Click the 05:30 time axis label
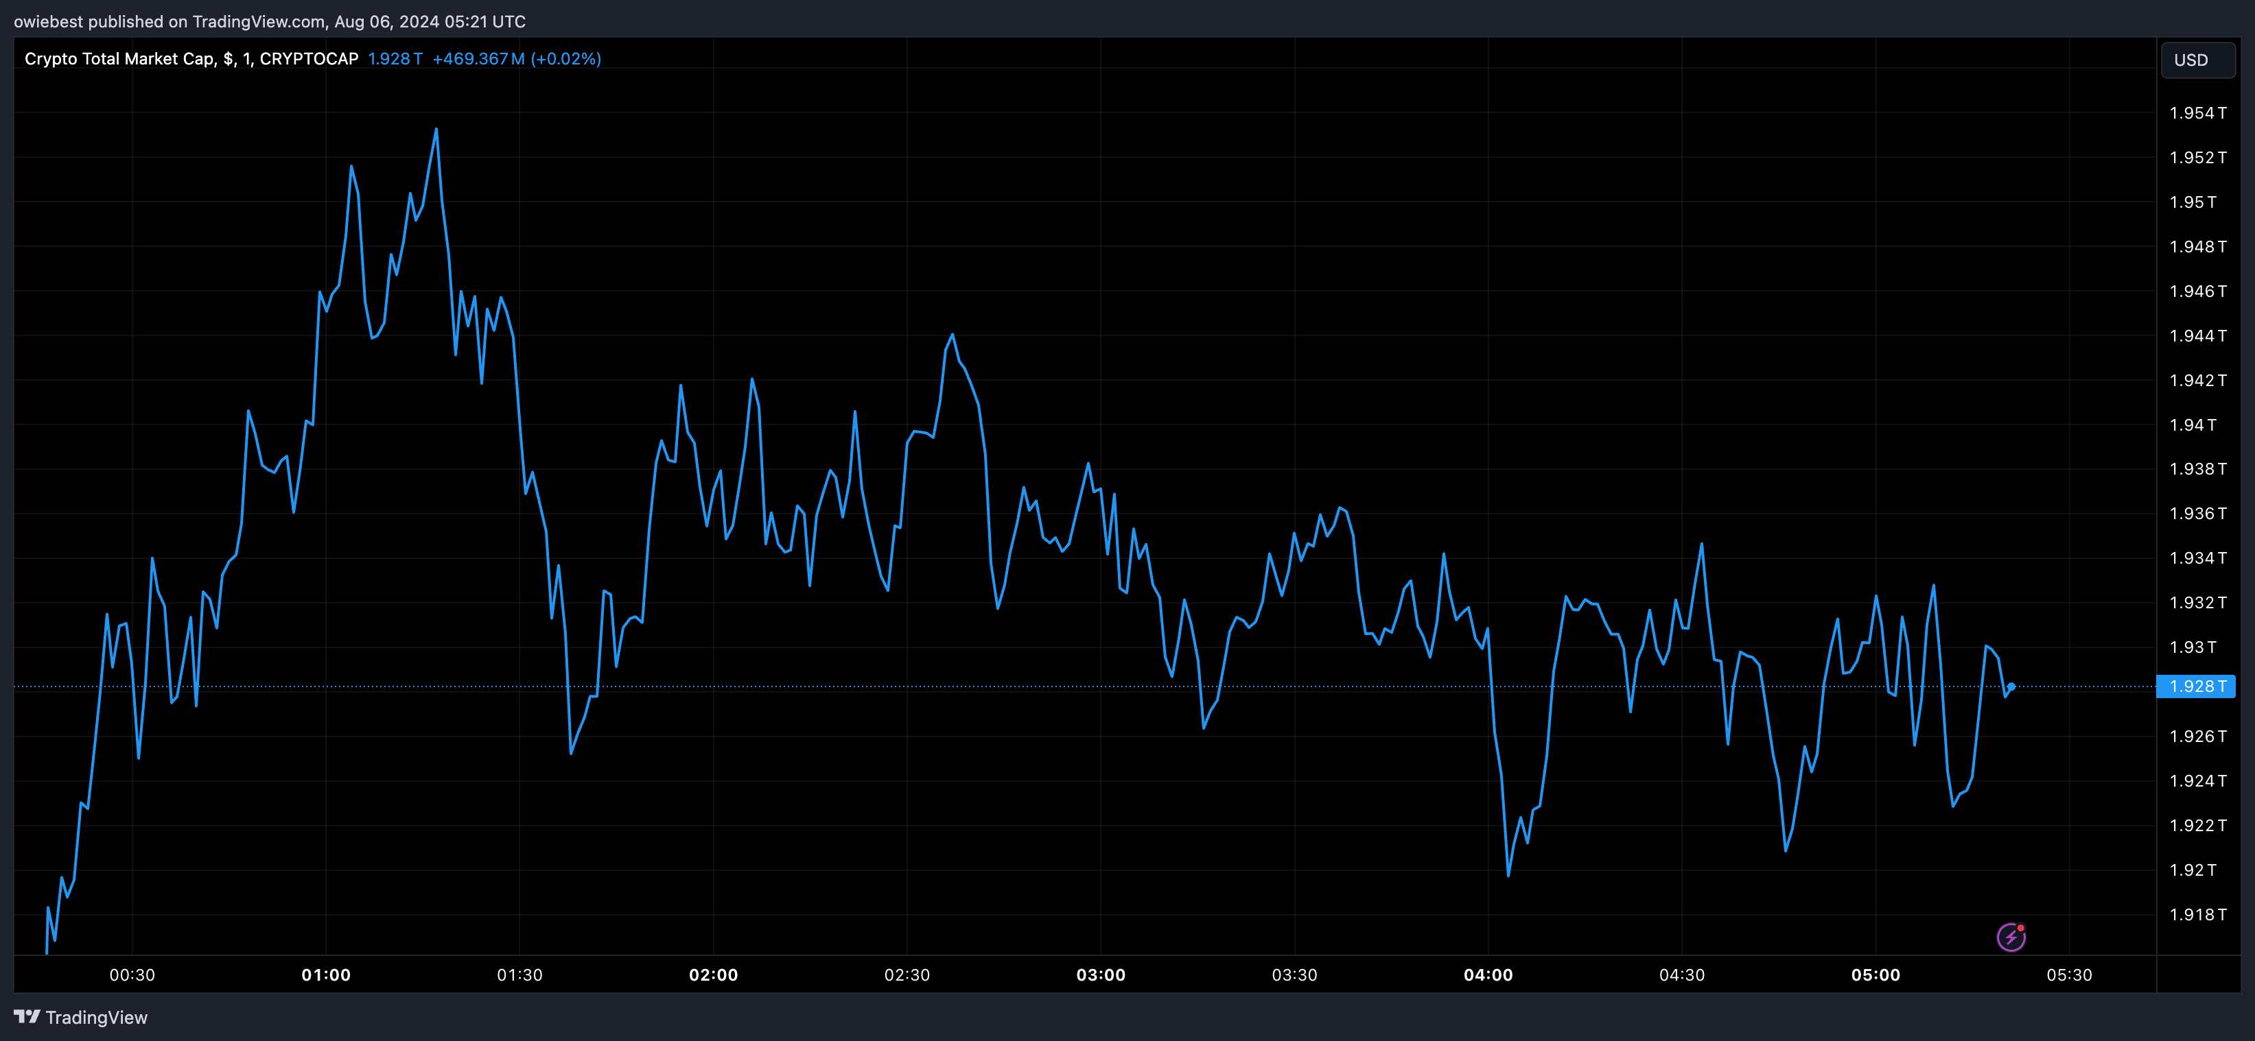This screenshot has height=1041, width=2255. [x=2068, y=974]
